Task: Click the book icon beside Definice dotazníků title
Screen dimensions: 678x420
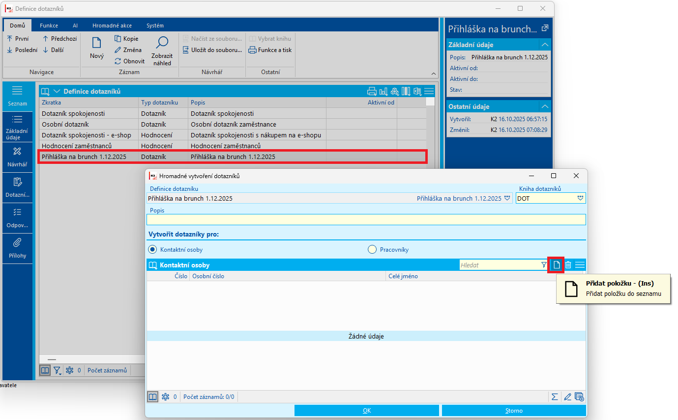Action: click(x=45, y=91)
